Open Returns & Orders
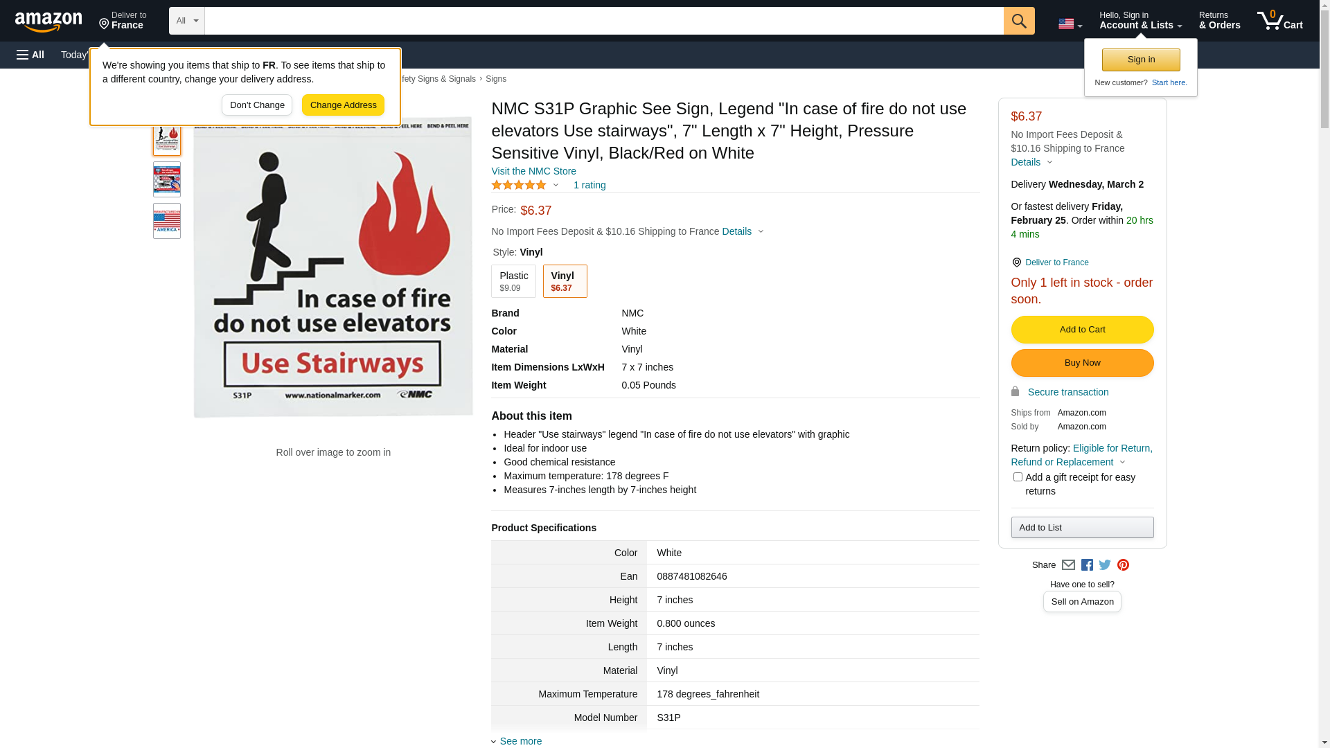 1219,21
